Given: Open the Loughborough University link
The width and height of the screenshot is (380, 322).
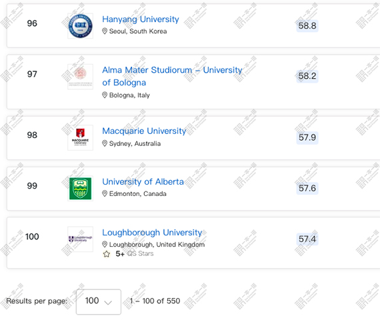Looking at the screenshot, I should coord(152,233).
